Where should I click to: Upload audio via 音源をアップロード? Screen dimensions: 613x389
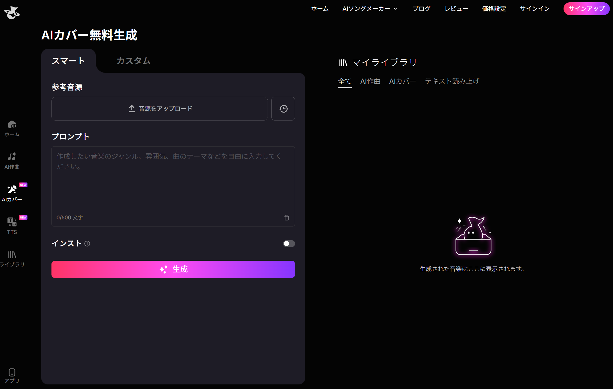coord(159,109)
